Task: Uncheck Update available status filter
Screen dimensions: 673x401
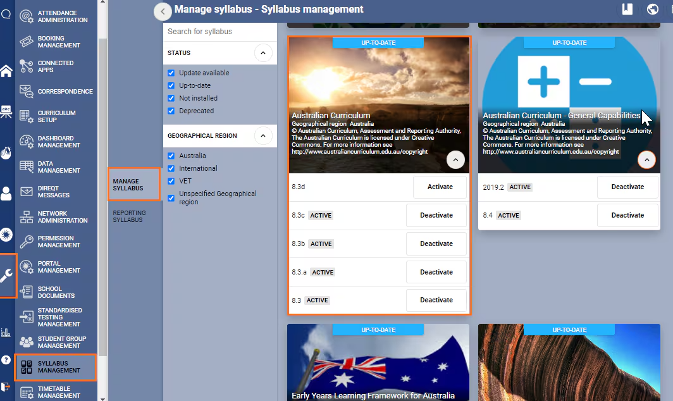Action: click(x=171, y=73)
